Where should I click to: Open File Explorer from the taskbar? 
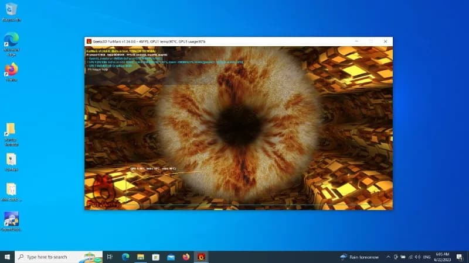click(141, 257)
